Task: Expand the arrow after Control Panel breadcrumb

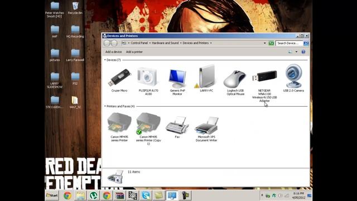Action: pyautogui.click(x=150, y=43)
